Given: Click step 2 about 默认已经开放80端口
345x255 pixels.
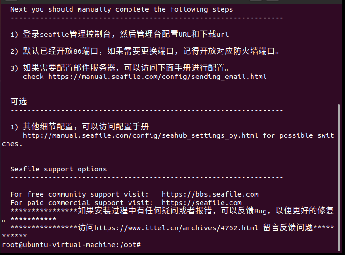Looking at the screenshot, I should [145, 51].
